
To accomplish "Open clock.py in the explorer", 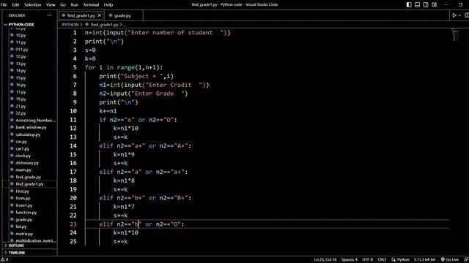I will [x=23, y=156].
